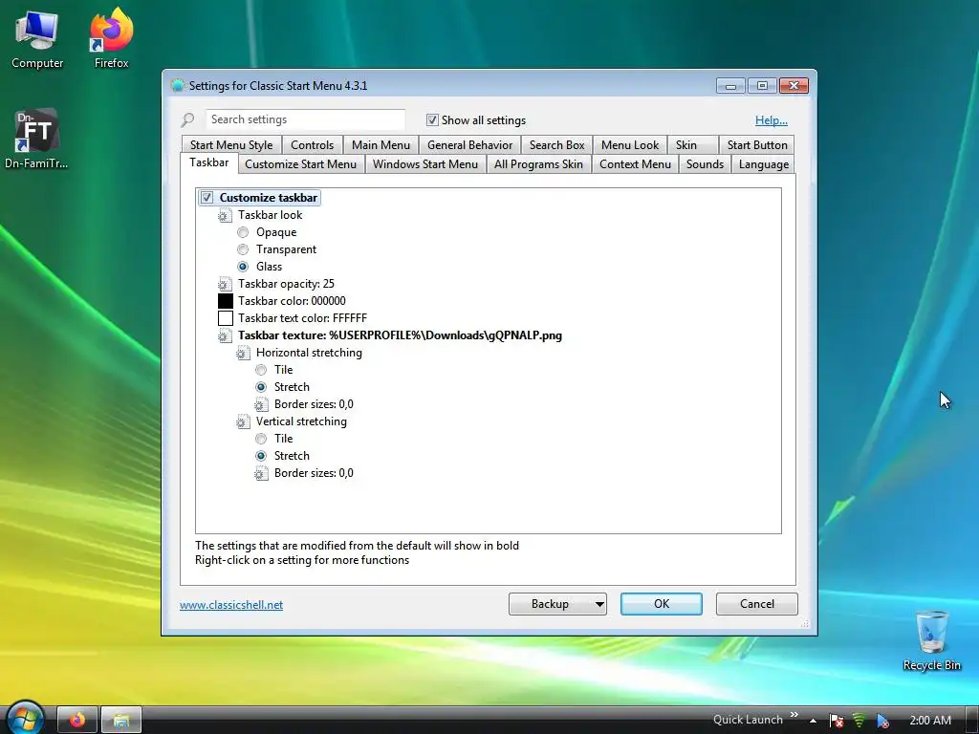Uncheck the Customize taskbar checkbox
979x734 pixels.
click(x=207, y=198)
